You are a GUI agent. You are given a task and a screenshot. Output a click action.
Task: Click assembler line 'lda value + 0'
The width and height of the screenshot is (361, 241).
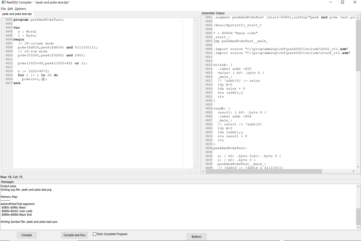pyautogui.click(x=231, y=89)
